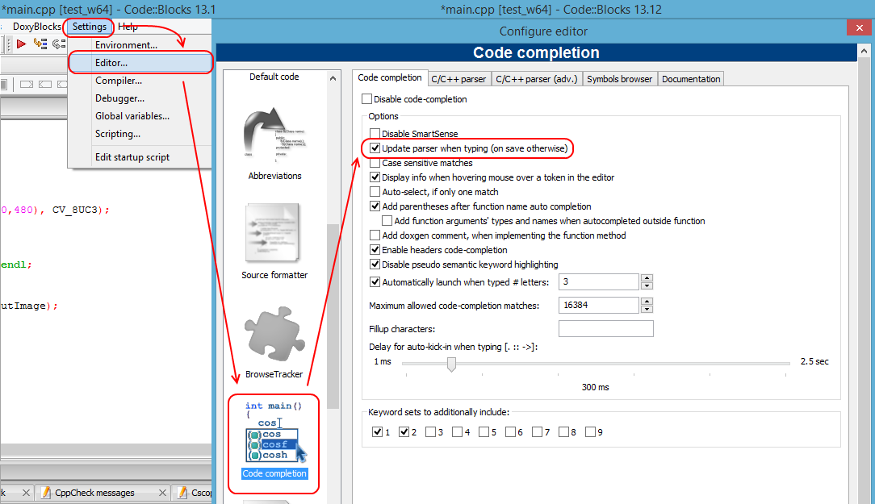Uncheck keyword set 2
Viewport: 875px width, 504px height.
click(404, 432)
